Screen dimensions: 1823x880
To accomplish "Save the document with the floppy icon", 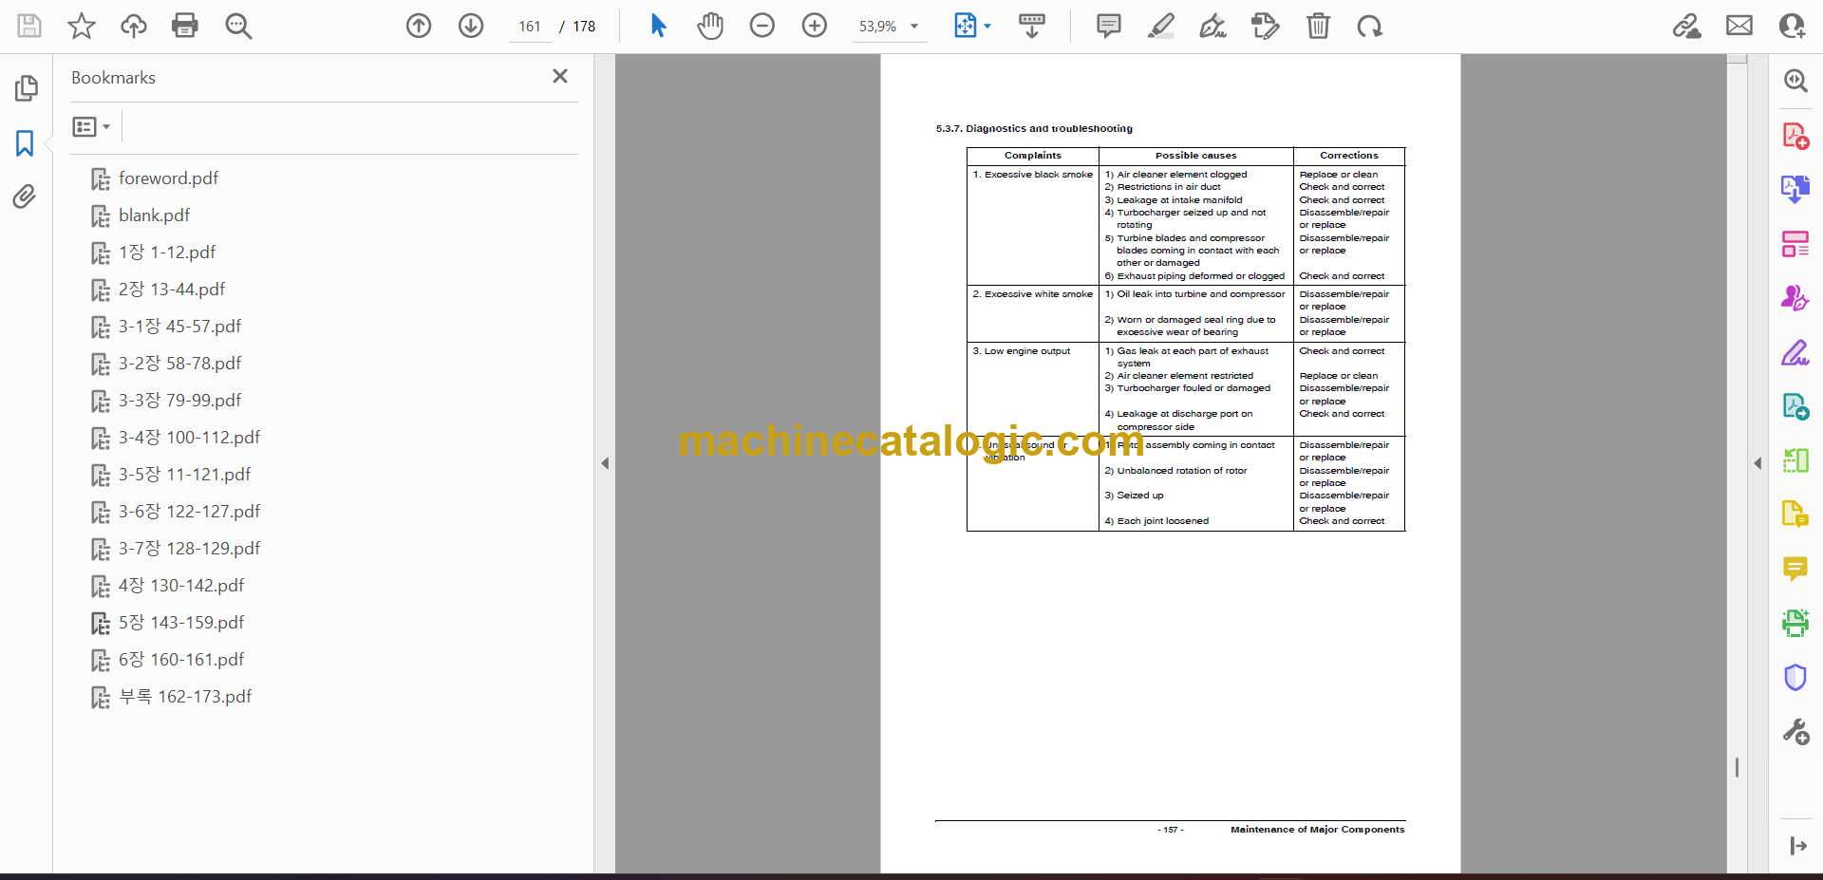I will [29, 26].
